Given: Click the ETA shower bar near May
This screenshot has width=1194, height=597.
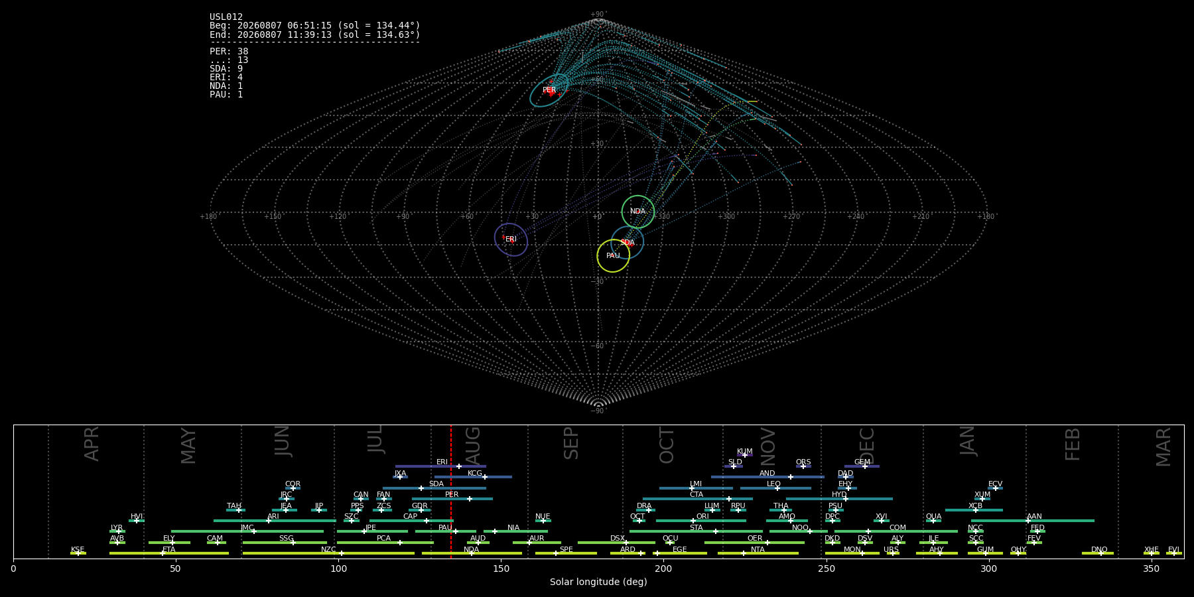Looking at the screenshot, I should coord(169,553).
